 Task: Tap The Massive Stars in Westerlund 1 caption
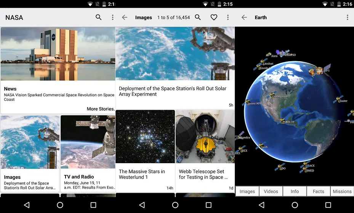coord(142,174)
